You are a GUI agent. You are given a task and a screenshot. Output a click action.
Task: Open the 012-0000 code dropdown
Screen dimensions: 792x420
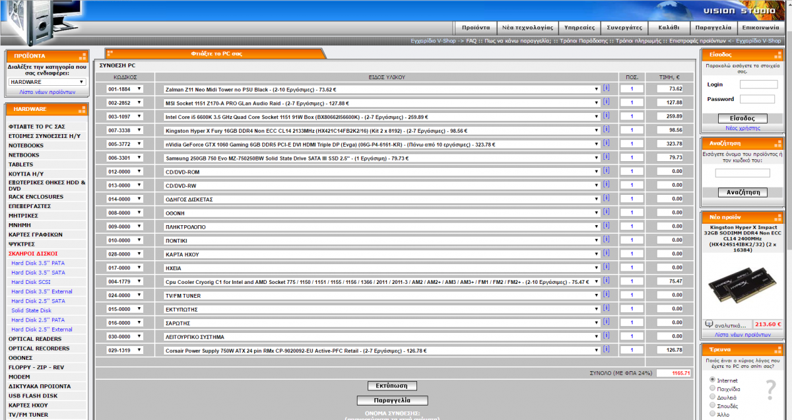pyautogui.click(x=125, y=172)
